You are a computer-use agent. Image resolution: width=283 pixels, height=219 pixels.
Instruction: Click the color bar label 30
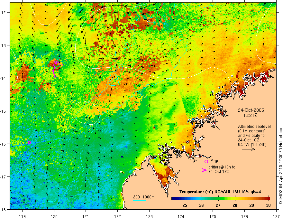point(268,205)
